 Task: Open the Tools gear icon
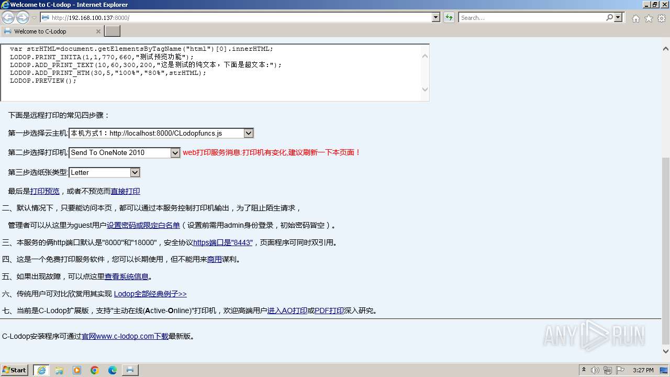661,18
